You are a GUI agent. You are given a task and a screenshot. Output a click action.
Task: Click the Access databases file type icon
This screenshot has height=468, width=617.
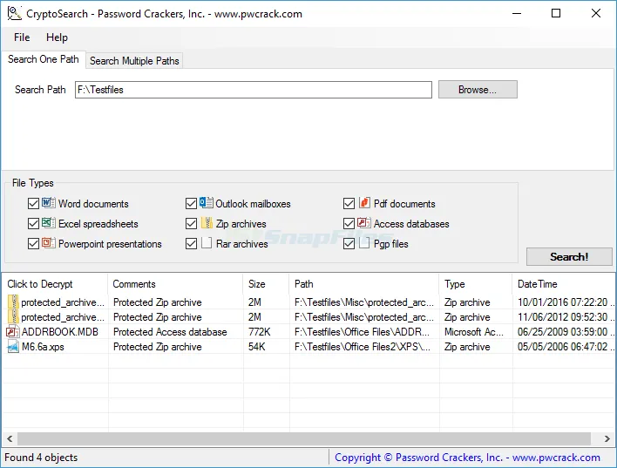point(364,223)
